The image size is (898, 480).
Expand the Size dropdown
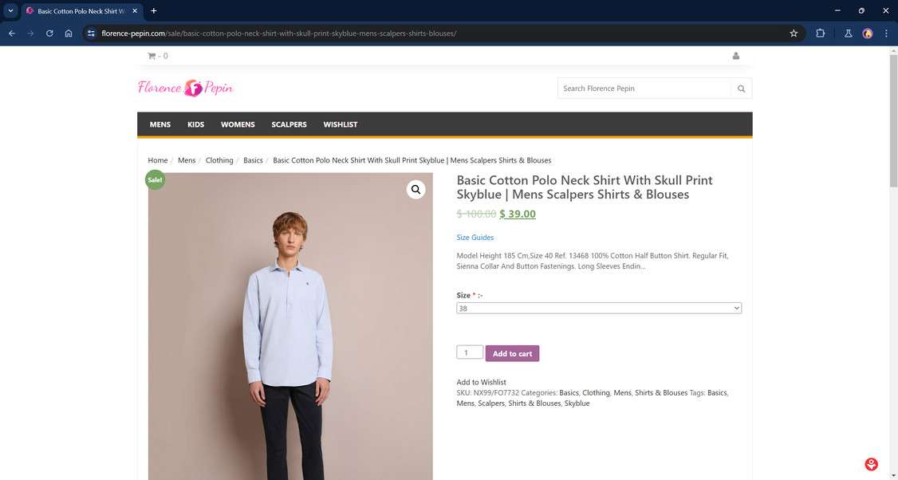pos(598,308)
